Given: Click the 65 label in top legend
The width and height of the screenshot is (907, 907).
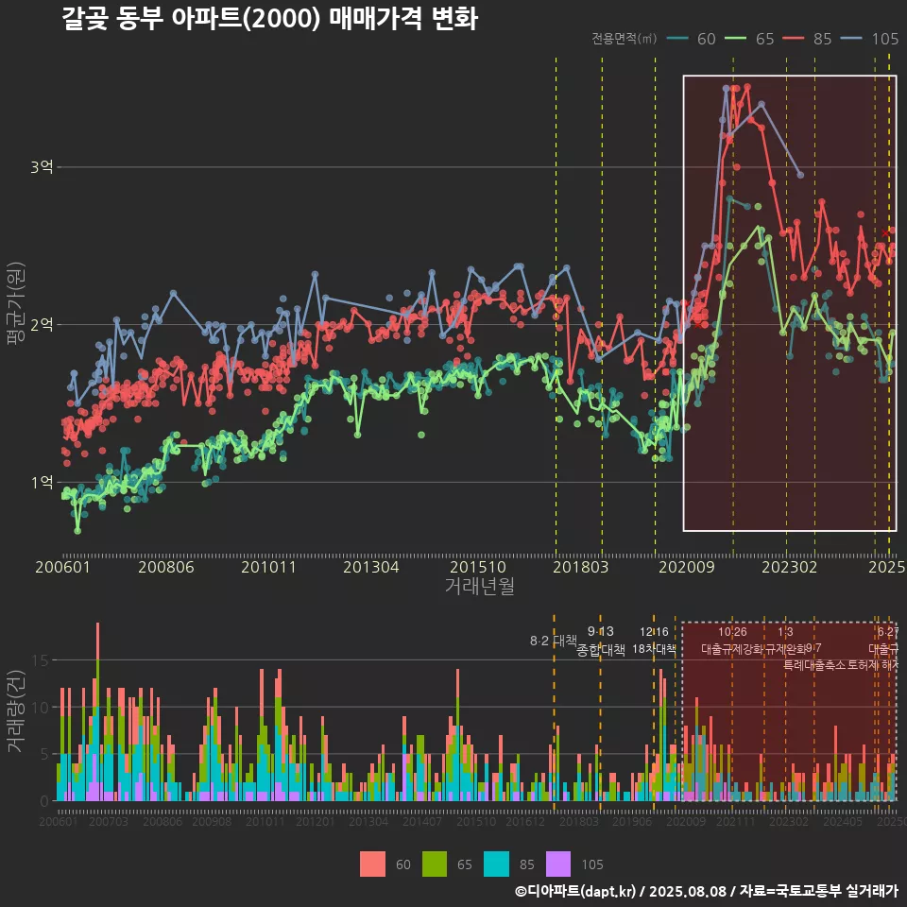Looking at the screenshot, I should point(764,39).
